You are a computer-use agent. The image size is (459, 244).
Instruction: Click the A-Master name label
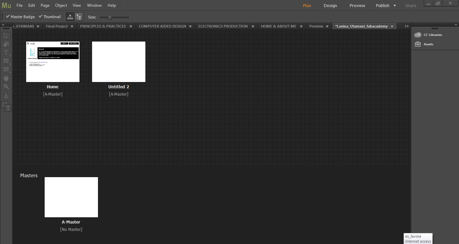point(71,222)
